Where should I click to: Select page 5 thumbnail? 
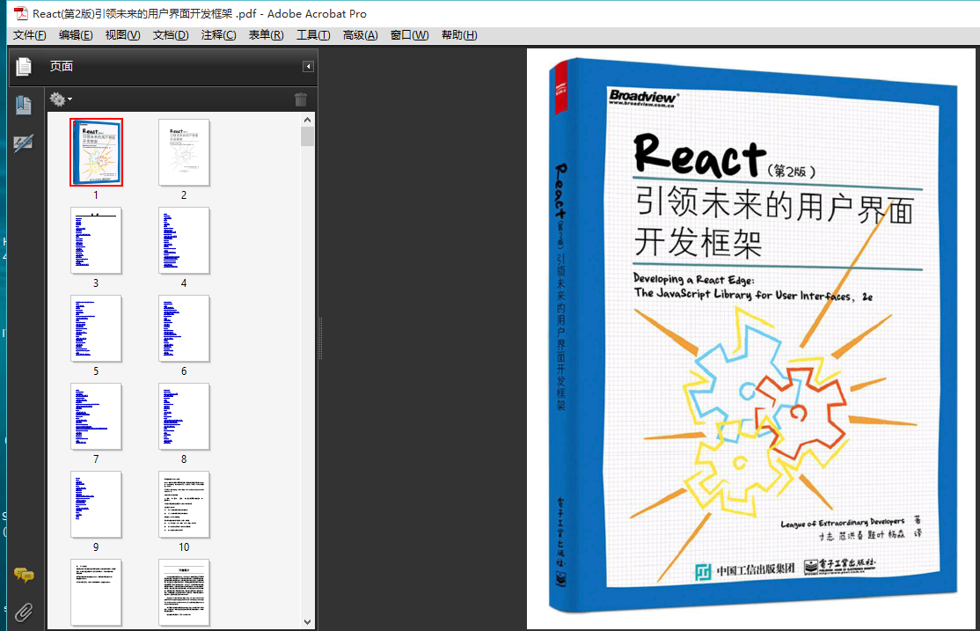(x=96, y=328)
